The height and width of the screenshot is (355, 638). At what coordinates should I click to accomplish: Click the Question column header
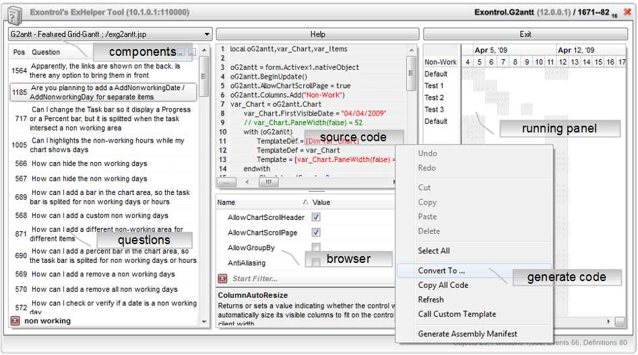tap(46, 52)
